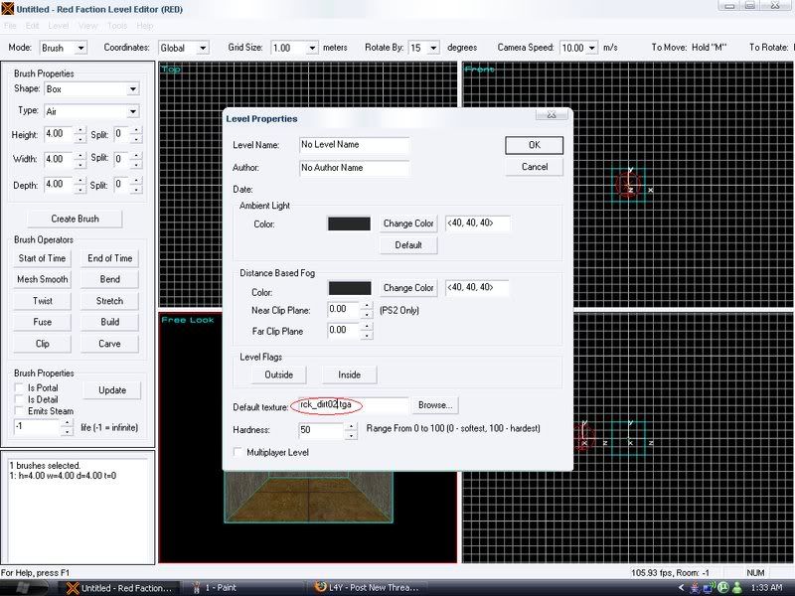Click the Carve brush operator

click(109, 344)
